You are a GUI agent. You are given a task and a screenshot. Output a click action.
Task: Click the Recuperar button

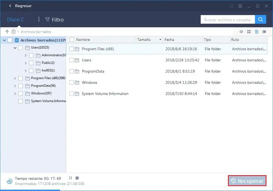247,181
